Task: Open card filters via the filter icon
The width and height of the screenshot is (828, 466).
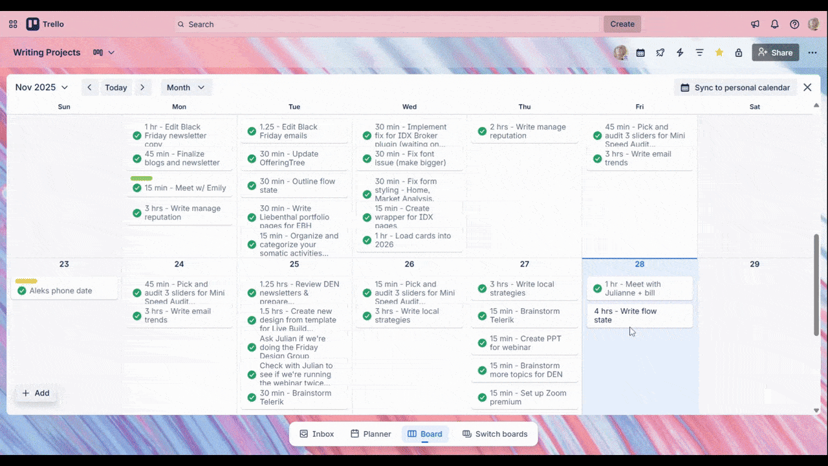Action: pos(699,52)
